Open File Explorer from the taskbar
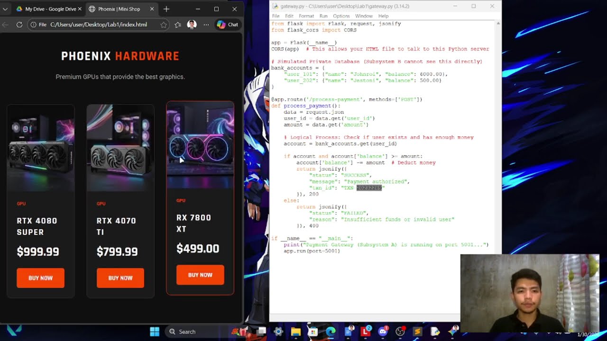Image resolution: width=607 pixels, height=341 pixels. pos(295,332)
